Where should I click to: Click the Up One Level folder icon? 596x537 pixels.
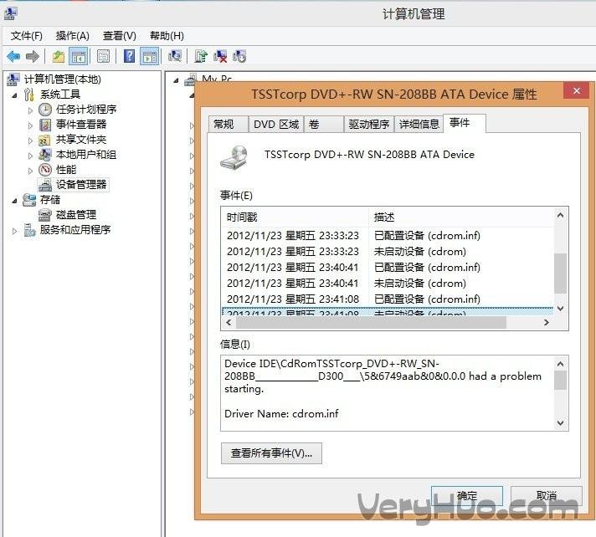click(x=58, y=57)
